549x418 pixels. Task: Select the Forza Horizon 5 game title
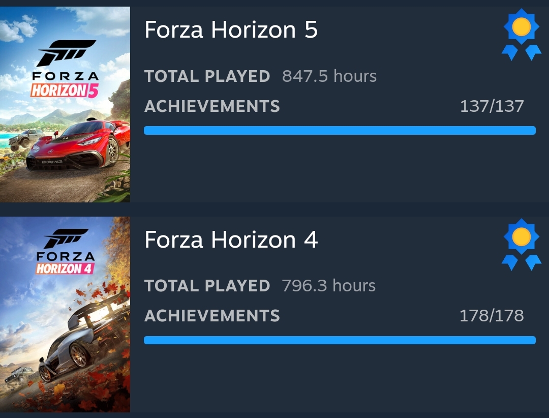231,30
